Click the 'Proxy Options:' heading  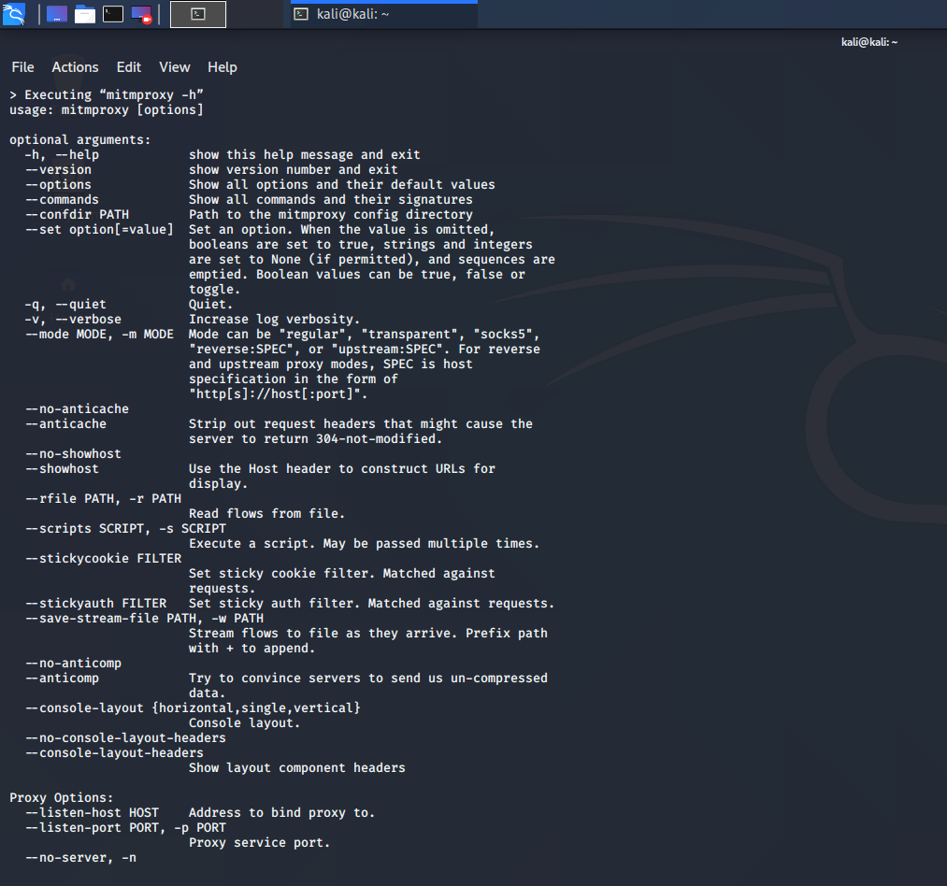[x=61, y=798]
